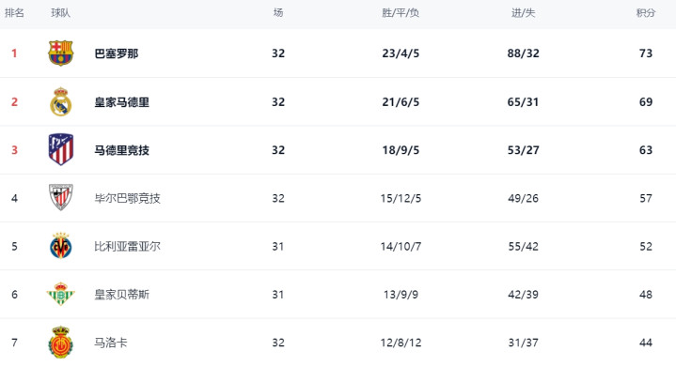Click the 毕尔巴鄂竞技 team name
Image resolution: width=676 pixels, height=366 pixels.
[128, 198]
